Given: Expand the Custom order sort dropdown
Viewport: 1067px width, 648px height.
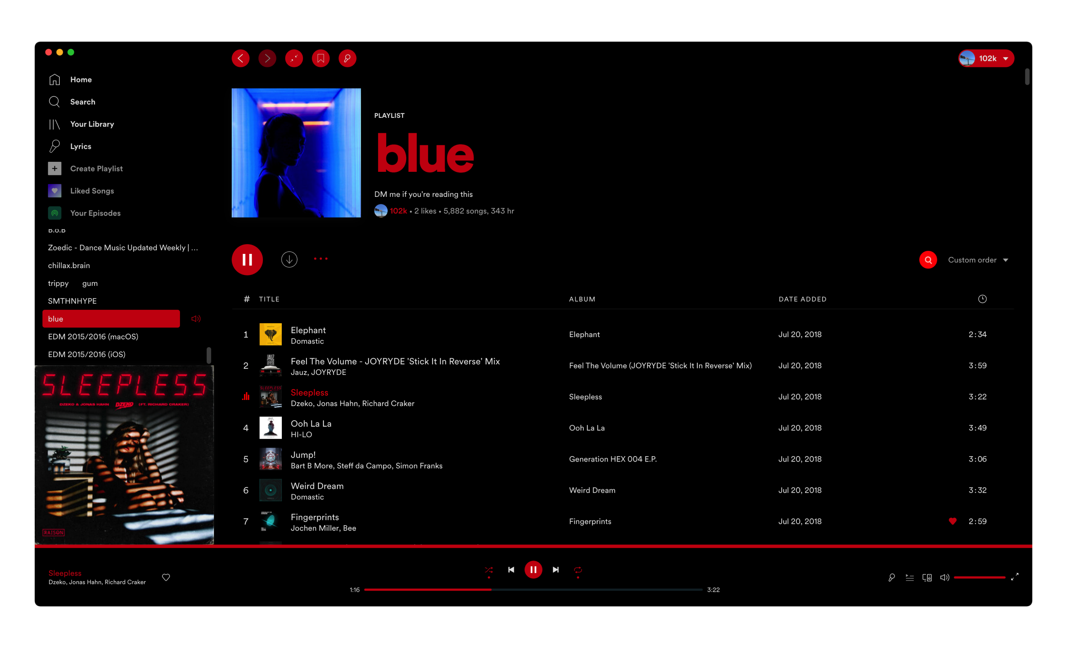Looking at the screenshot, I should (978, 260).
